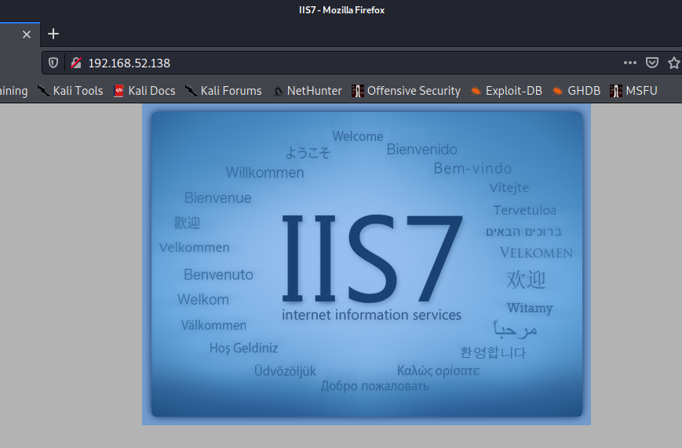Click the traditional Chinese "歡迎" text
The height and width of the screenshot is (448, 682).
[x=187, y=222]
